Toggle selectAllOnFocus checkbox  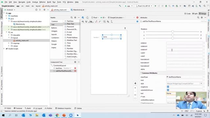click(168, 90)
